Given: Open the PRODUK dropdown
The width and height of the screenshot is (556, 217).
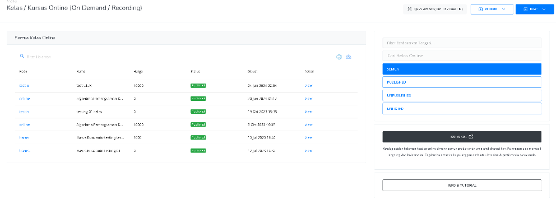Looking at the screenshot, I should point(492,9).
